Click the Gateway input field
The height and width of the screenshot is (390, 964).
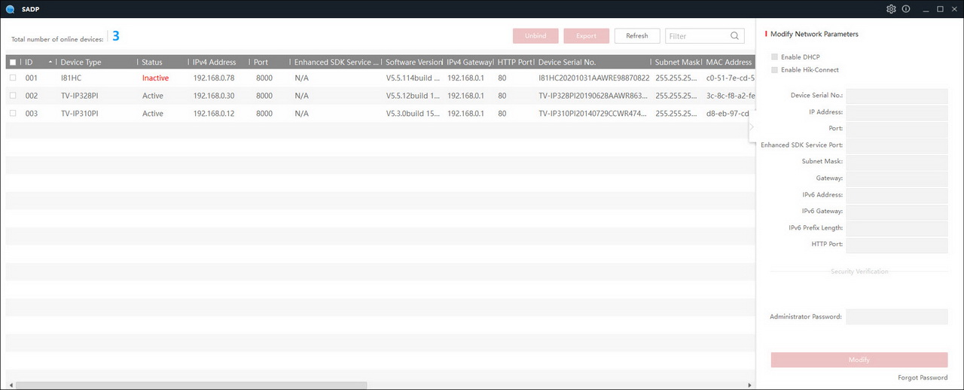[x=897, y=178]
